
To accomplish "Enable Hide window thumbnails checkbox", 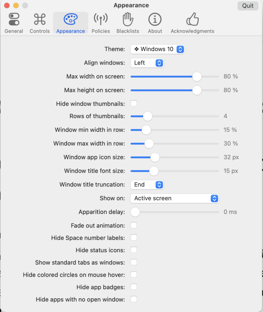I will pyautogui.click(x=134, y=104).
